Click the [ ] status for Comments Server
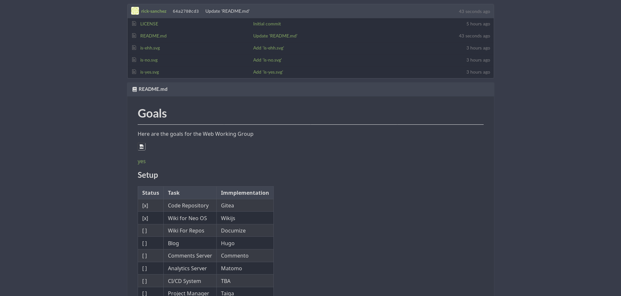This screenshot has height=296, width=621. point(151,256)
